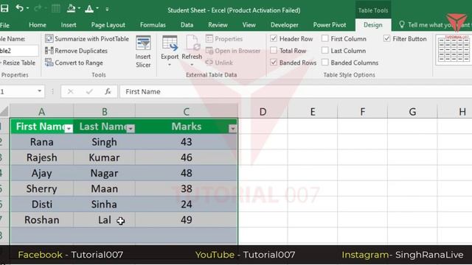This screenshot has width=472, height=265.
Task: Click the Marks cell with 49
Action: [x=187, y=220]
